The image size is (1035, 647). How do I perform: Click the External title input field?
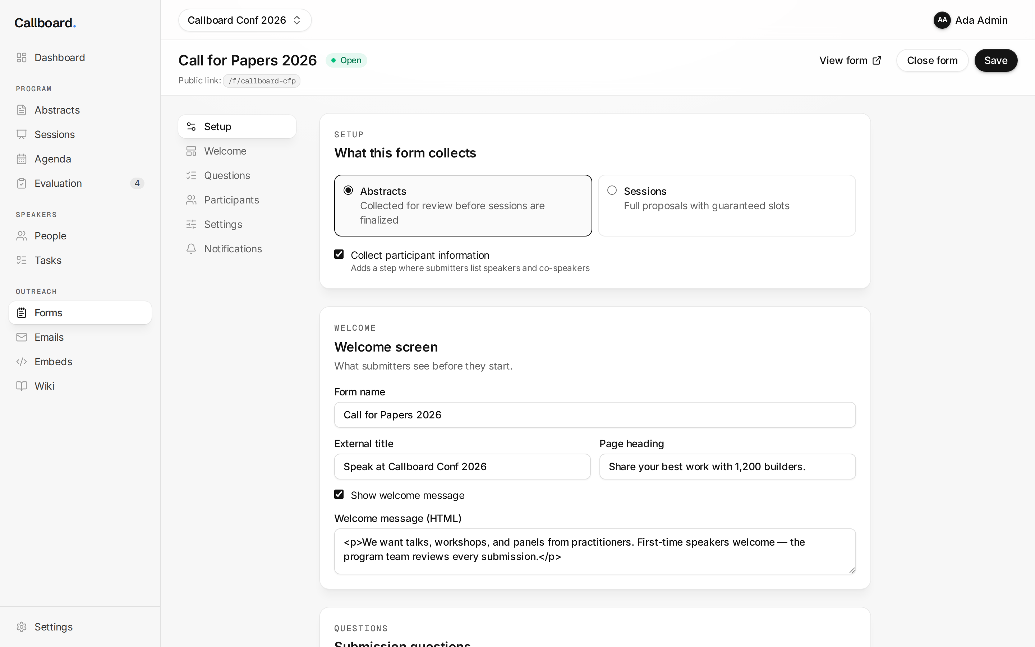pyautogui.click(x=462, y=467)
